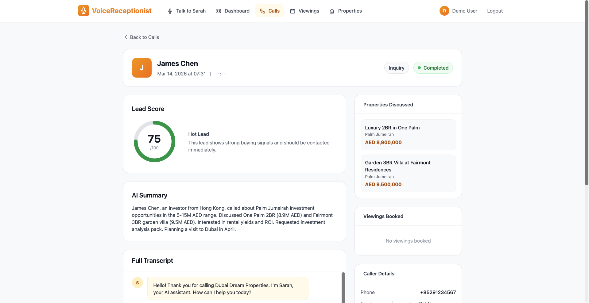Open the Viewings page
Image resolution: width=589 pixels, height=303 pixels.
308,11
